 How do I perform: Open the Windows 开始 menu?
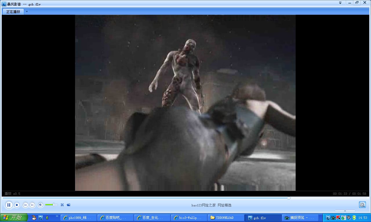[x=14, y=218]
